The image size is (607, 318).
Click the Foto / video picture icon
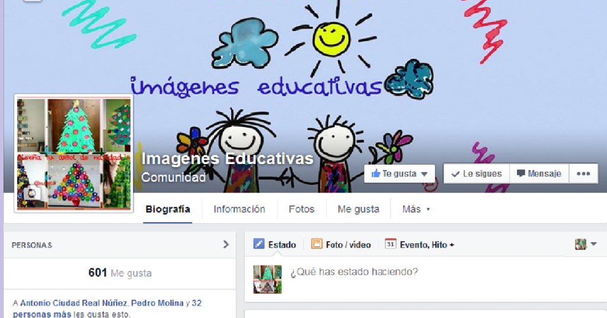point(317,244)
